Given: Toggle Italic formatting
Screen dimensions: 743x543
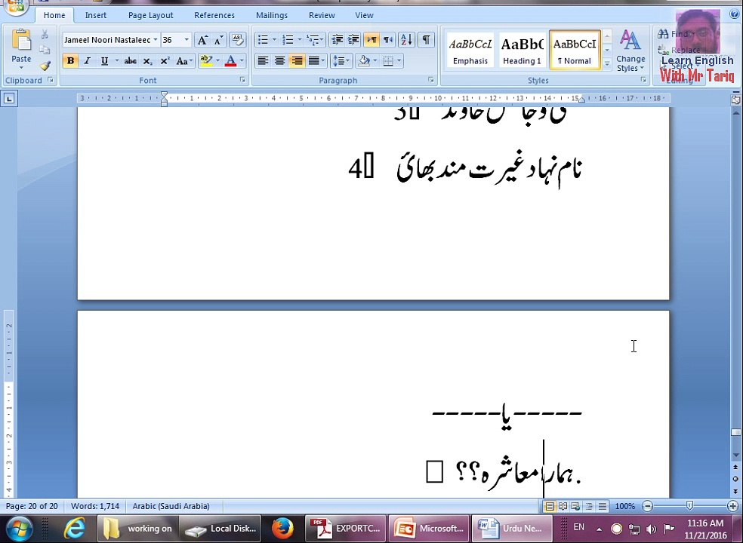Looking at the screenshot, I should [x=87, y=61].
